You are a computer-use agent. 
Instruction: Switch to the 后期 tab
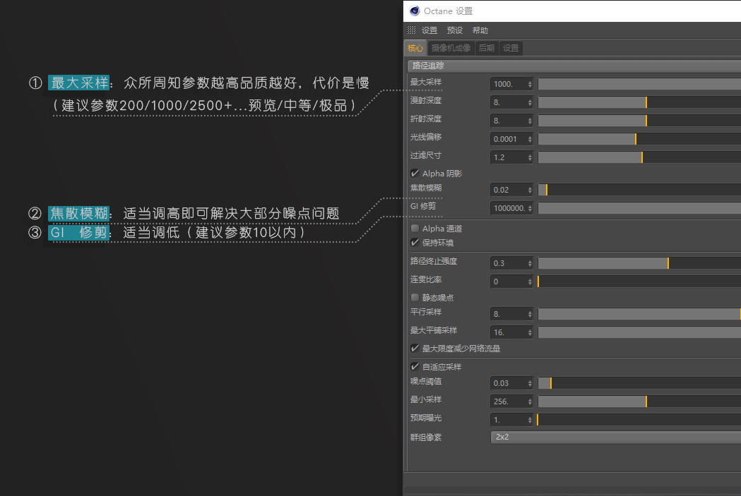tap(486, 48)
